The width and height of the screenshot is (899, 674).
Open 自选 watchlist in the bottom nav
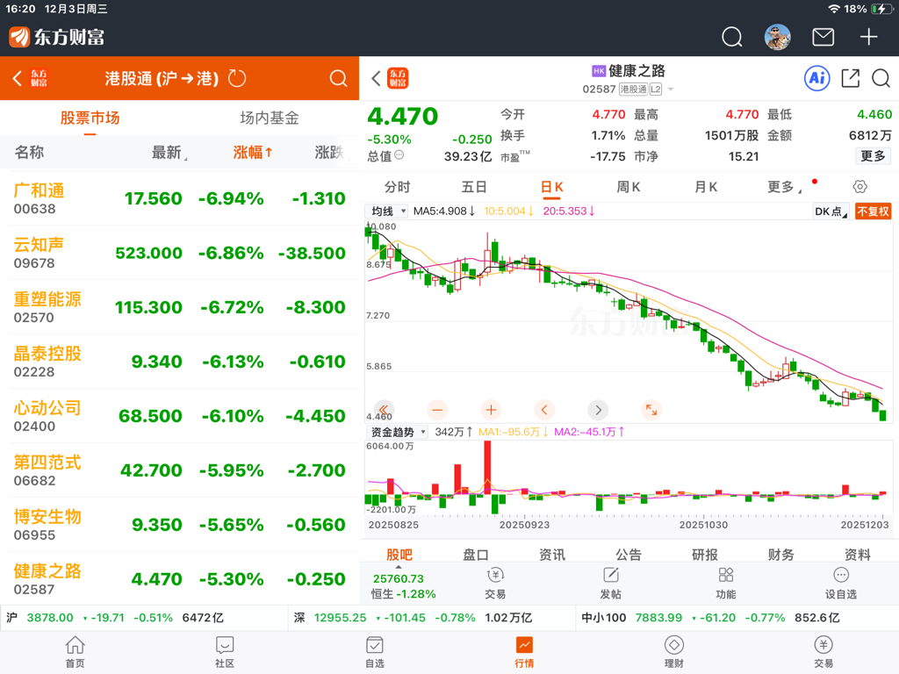[374, 652]
